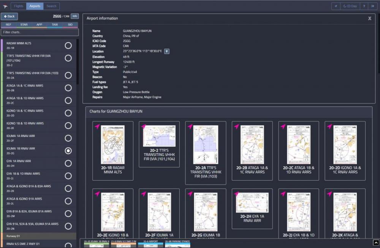The height and width of the screenshot is (248, 380).
Task: Select RADAR MNM ALTS chart radio button
Action: 68,46
